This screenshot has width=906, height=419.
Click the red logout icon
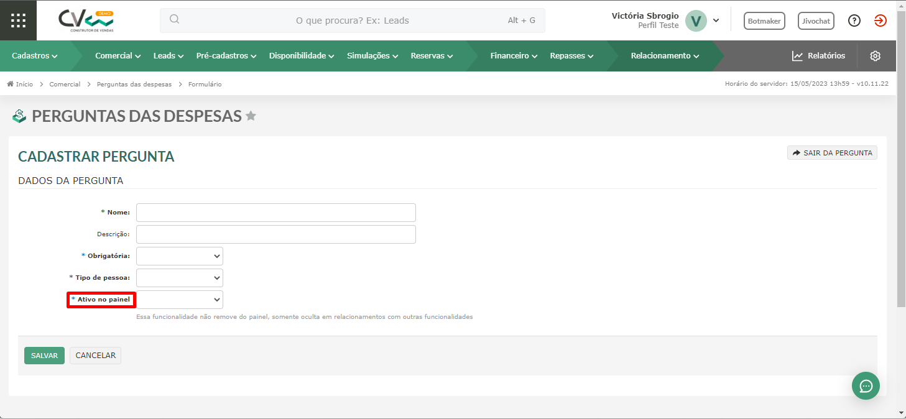(880, 21)
